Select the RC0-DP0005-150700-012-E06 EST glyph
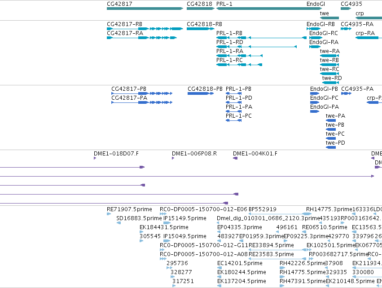This screenshot has height=288, width=382. tap(163, 214)
